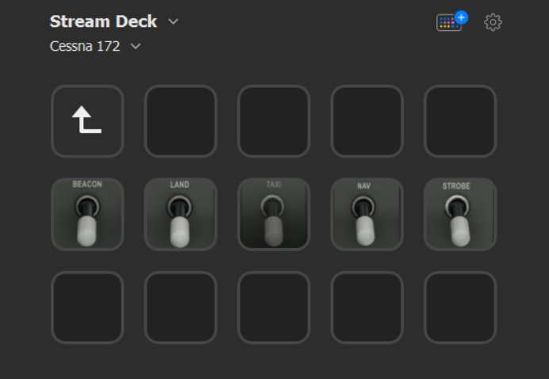Select the empty key above STROBE switch
Screen dimensions: 549x379
pyautogui.click(x=460, y=121)
